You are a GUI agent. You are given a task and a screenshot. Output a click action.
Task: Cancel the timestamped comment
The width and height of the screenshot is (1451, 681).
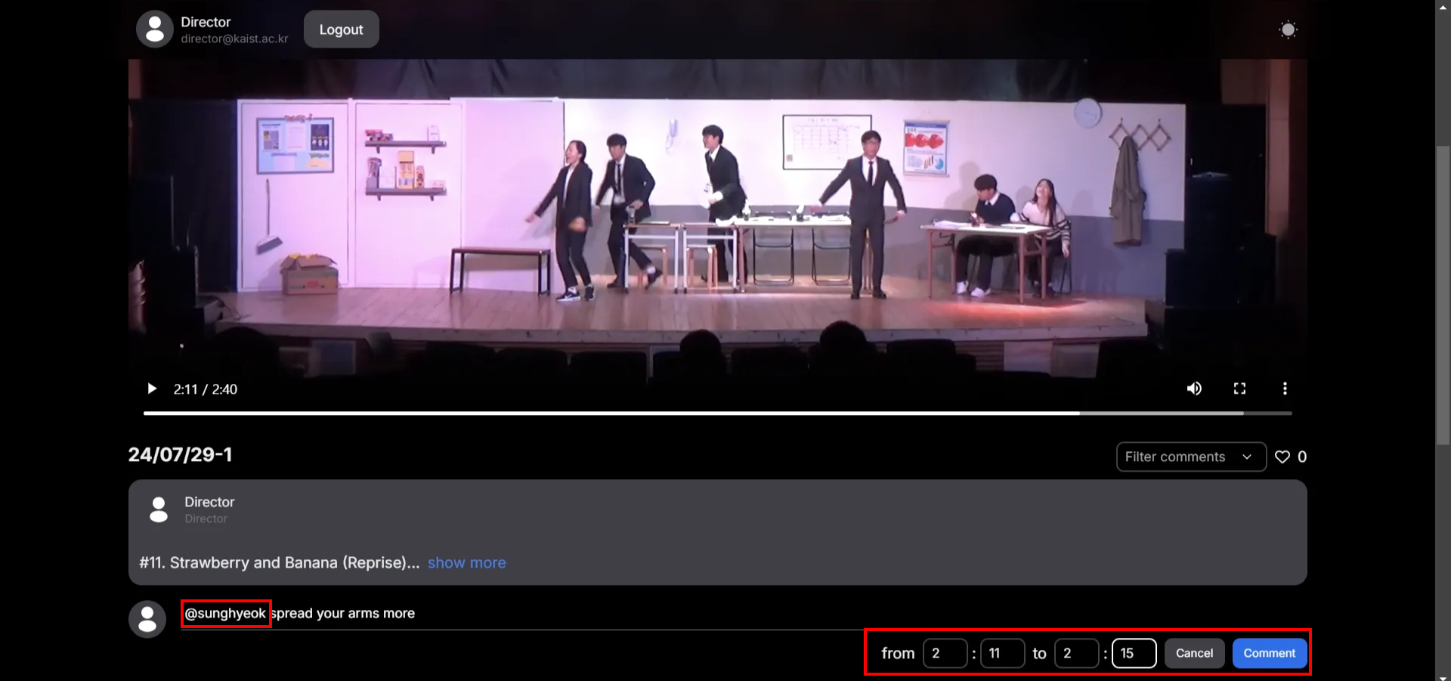(1194, 653)
